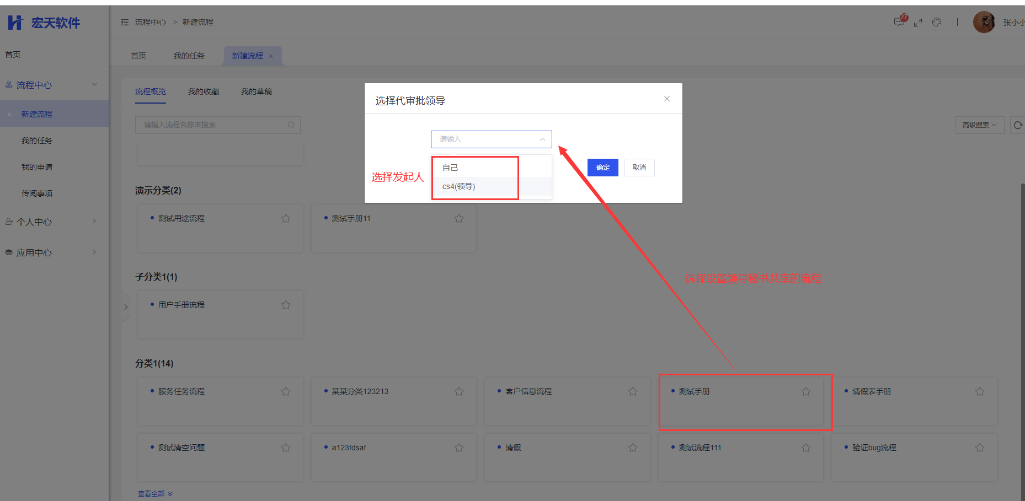Screen dimensions: 1025x501
Task: Click the refresh icon beside advanced search
Action: coord(1018,125)
